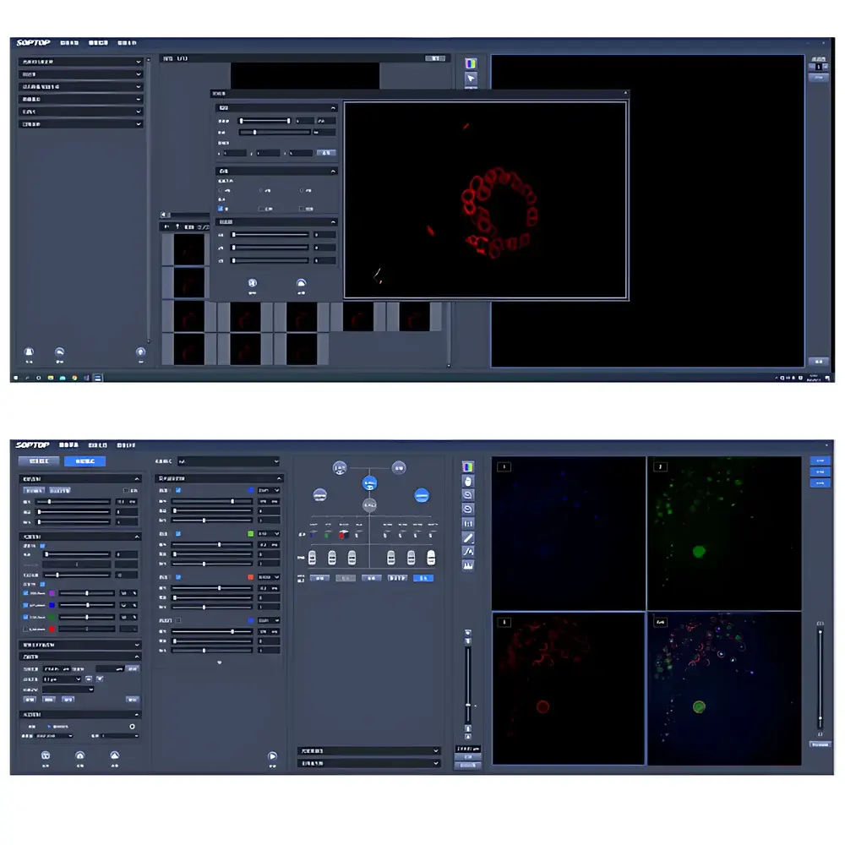
Task: Open the histogram icon at toolbar bottom
Action: pos(468,564)
